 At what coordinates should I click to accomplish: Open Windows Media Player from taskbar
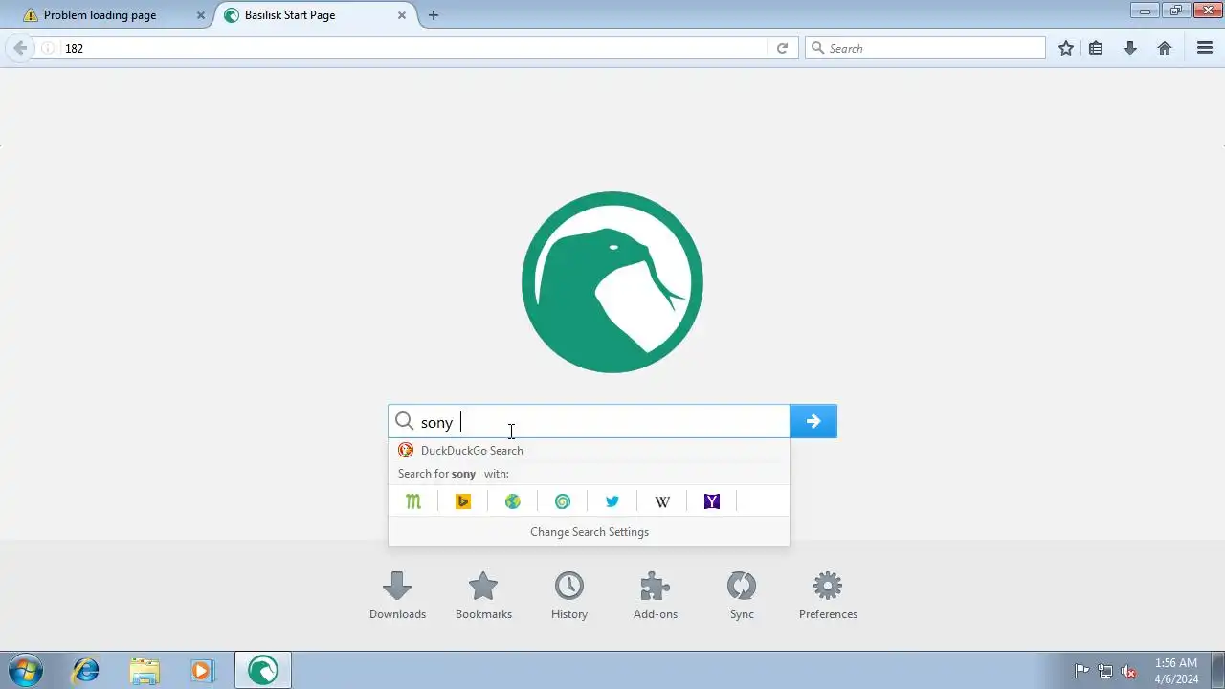click(x=201, y=670)
